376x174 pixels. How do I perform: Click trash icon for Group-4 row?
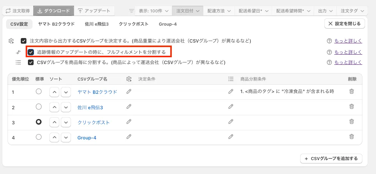click(x=351, y=137)
